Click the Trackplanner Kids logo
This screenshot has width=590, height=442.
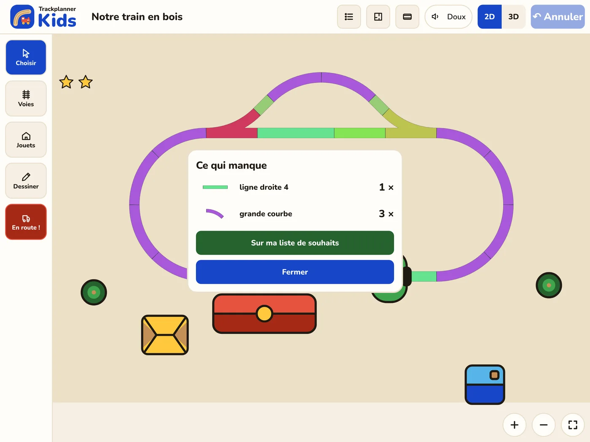43,17
